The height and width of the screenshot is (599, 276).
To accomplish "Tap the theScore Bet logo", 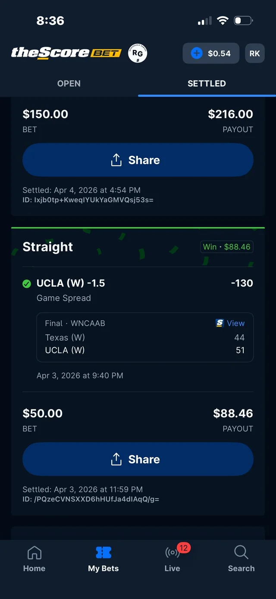I will [x=66, y=53].
